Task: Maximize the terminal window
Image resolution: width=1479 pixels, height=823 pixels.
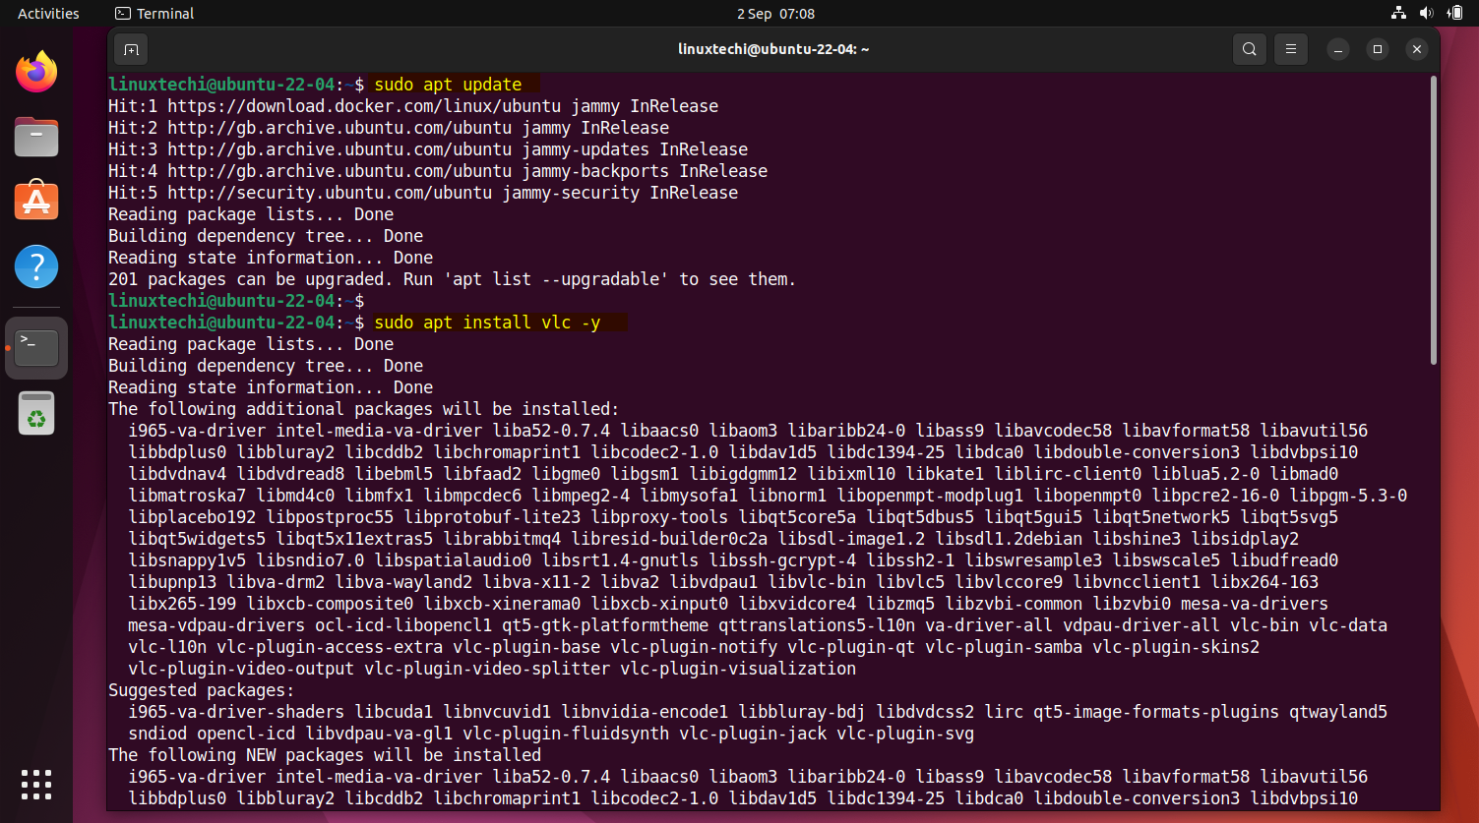Action: (1378, 49)
